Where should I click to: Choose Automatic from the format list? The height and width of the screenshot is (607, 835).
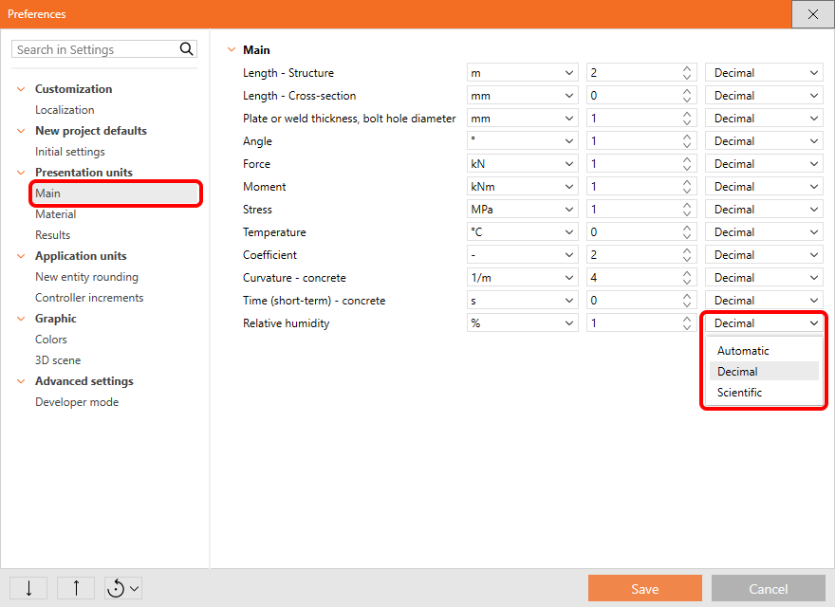[743, 351]
